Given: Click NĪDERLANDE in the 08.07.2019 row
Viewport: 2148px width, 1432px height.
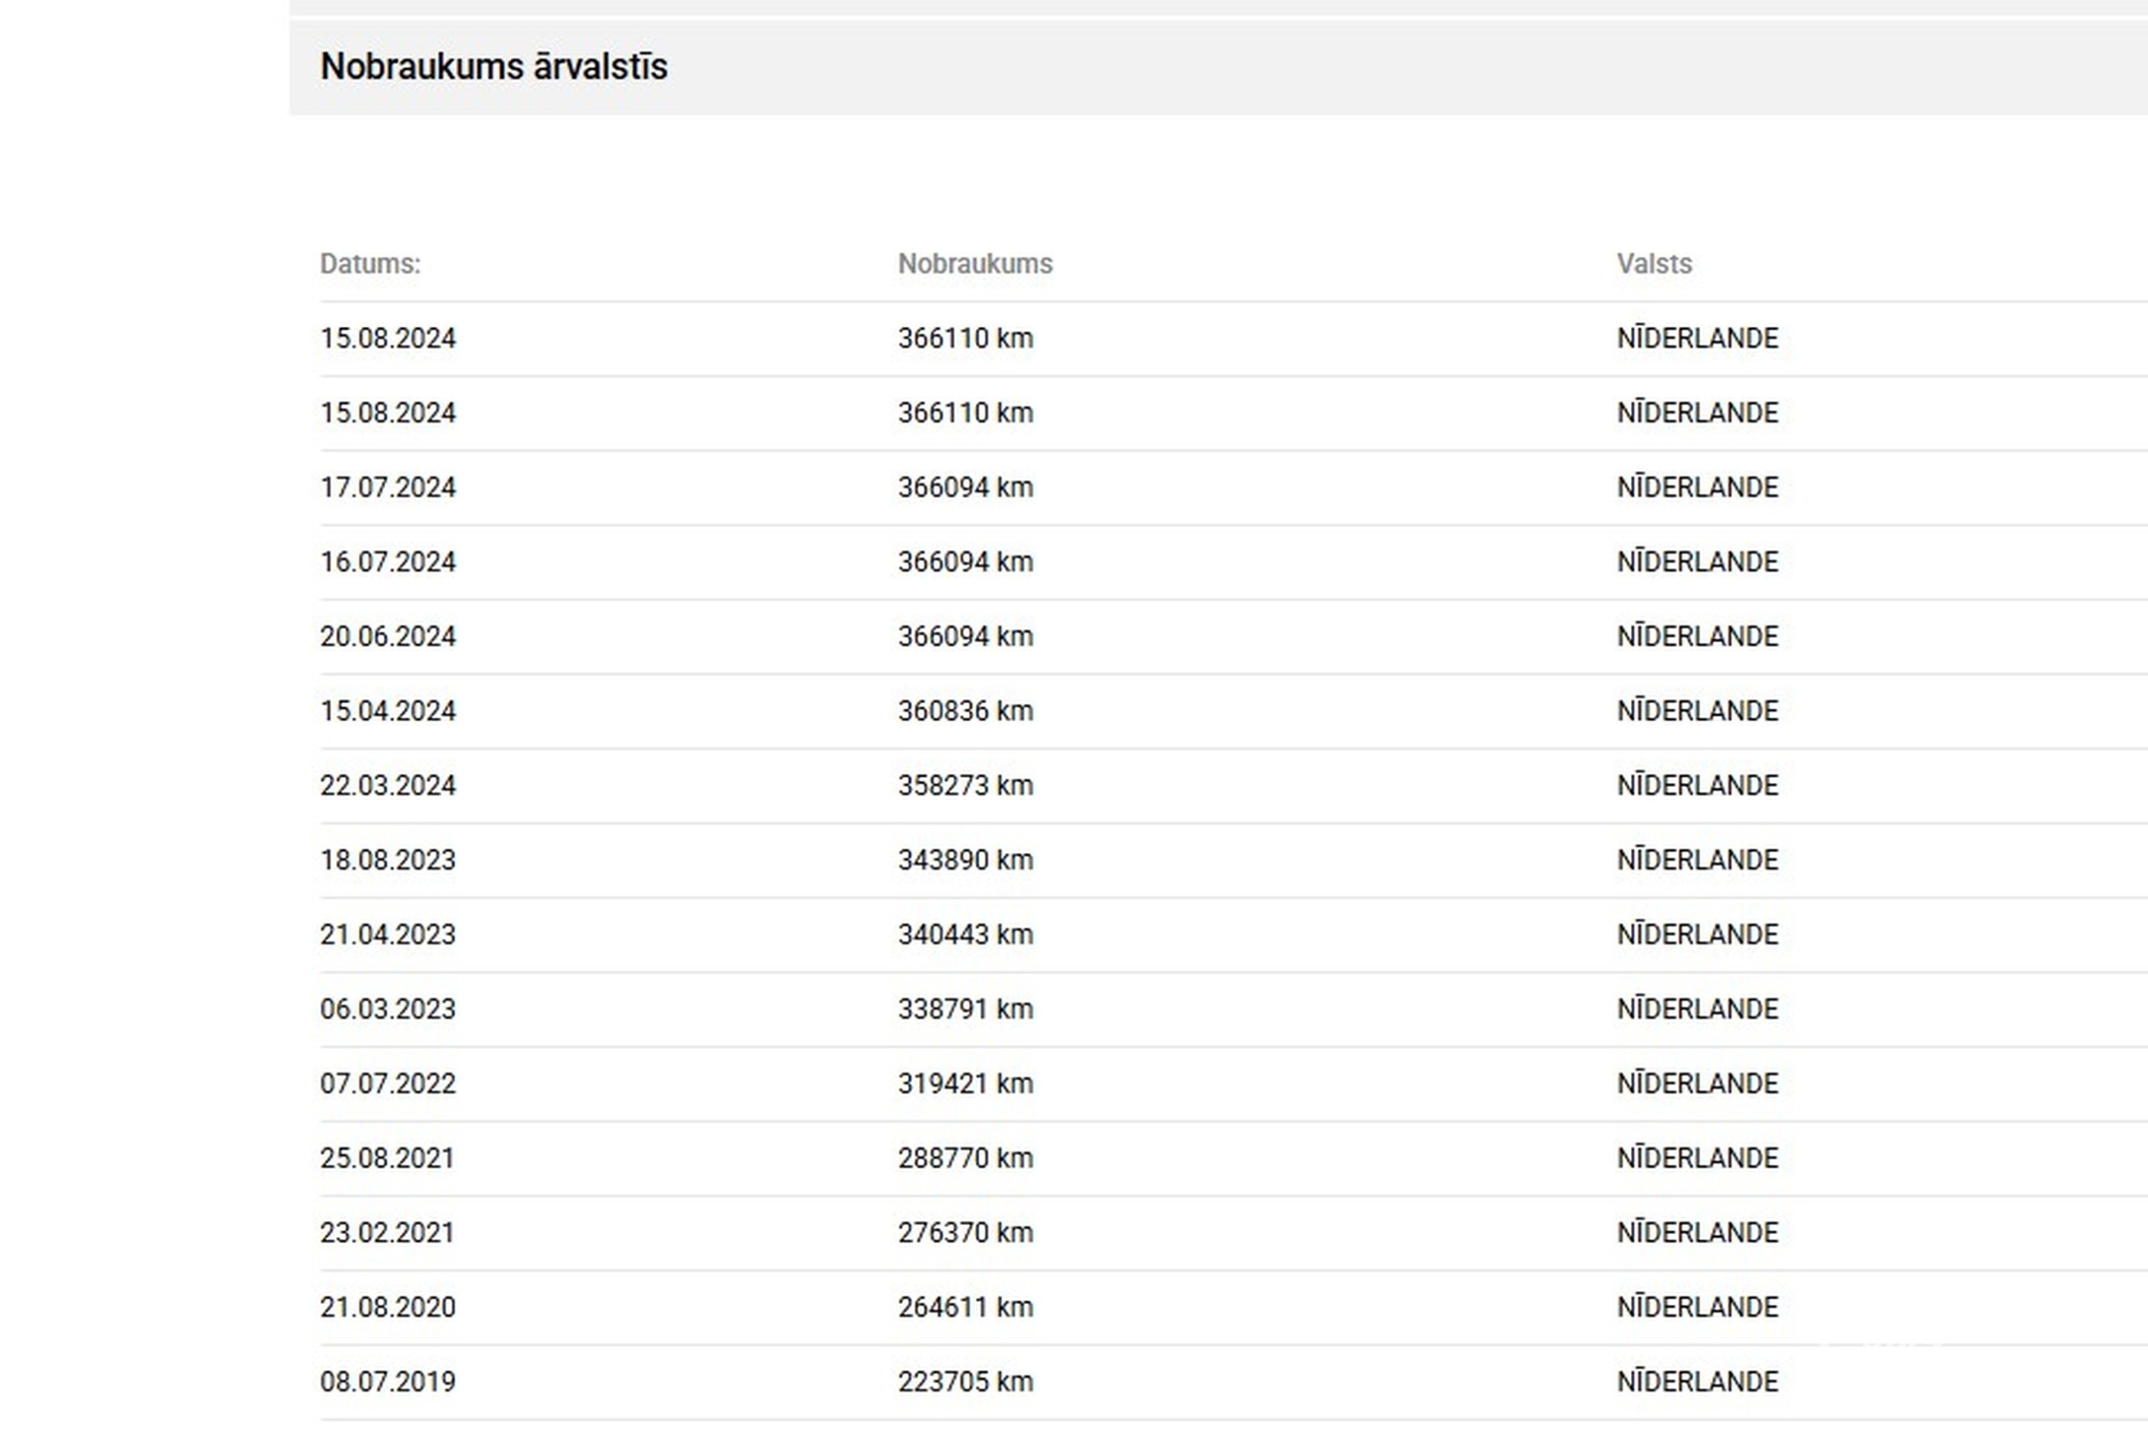Looking at the screenshot, I should [x=1697, y=1383].
